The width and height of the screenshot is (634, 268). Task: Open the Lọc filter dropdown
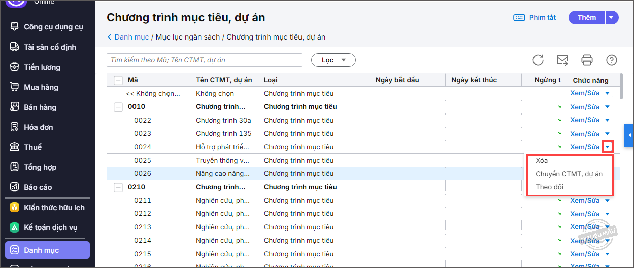(333, 60)
